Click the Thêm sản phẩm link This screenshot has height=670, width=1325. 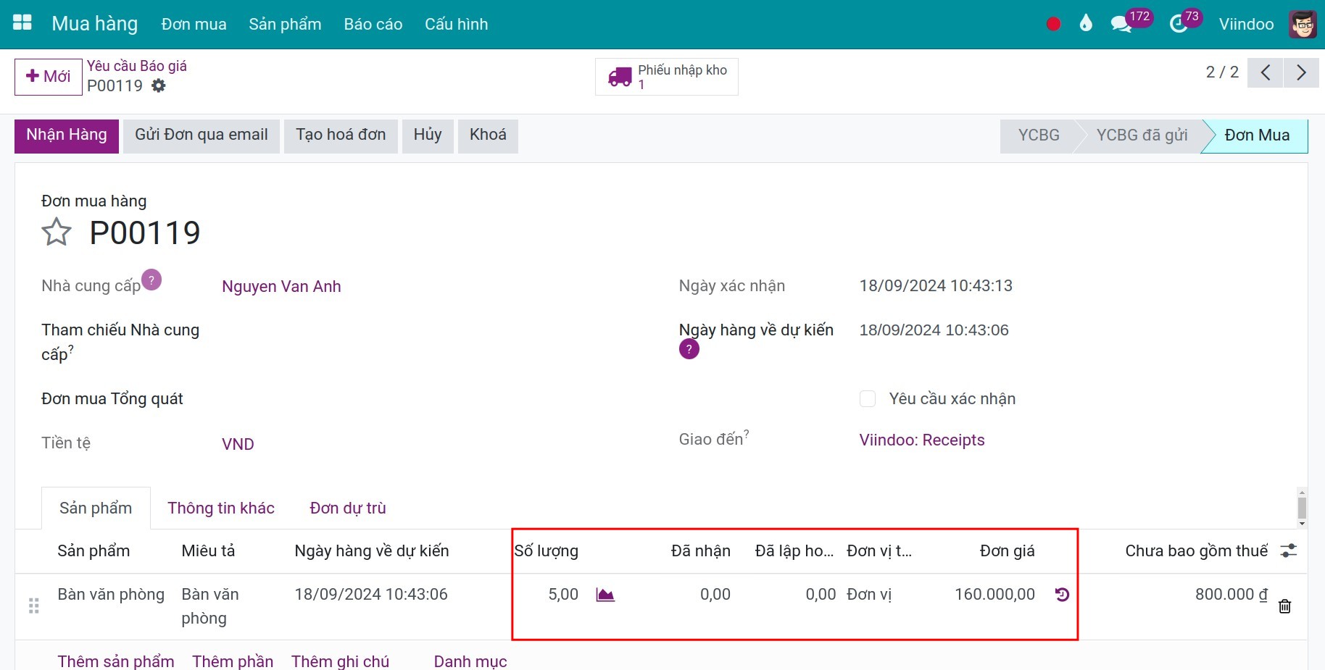116,661
